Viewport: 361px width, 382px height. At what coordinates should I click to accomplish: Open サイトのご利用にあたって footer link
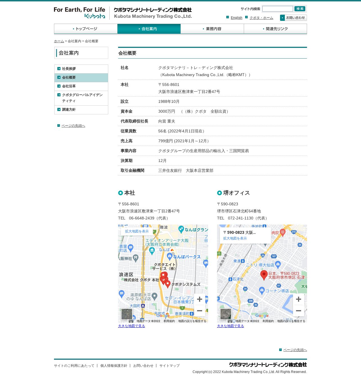pyautogui.click(x=74, y=366)
